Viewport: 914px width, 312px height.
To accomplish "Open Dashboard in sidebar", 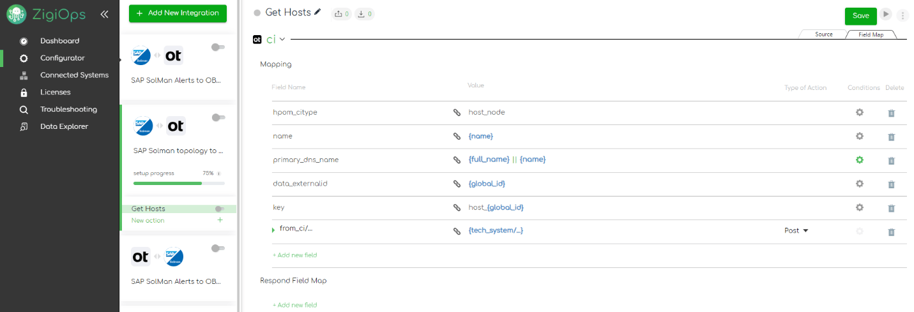I will (x=59, y=41).
